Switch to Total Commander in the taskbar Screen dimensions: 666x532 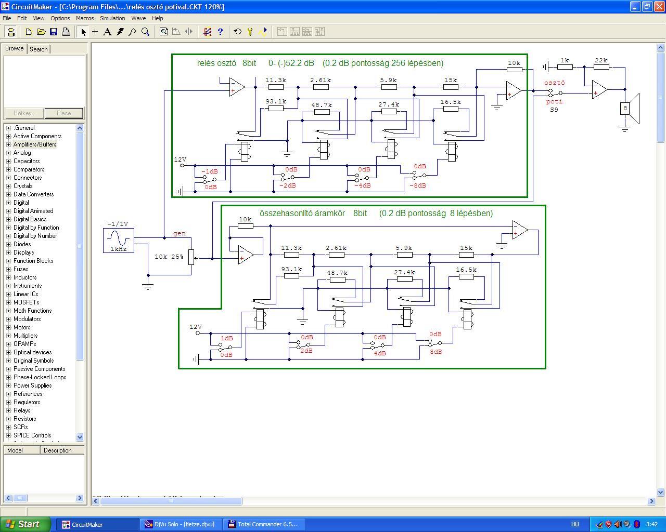click(265, 524)
